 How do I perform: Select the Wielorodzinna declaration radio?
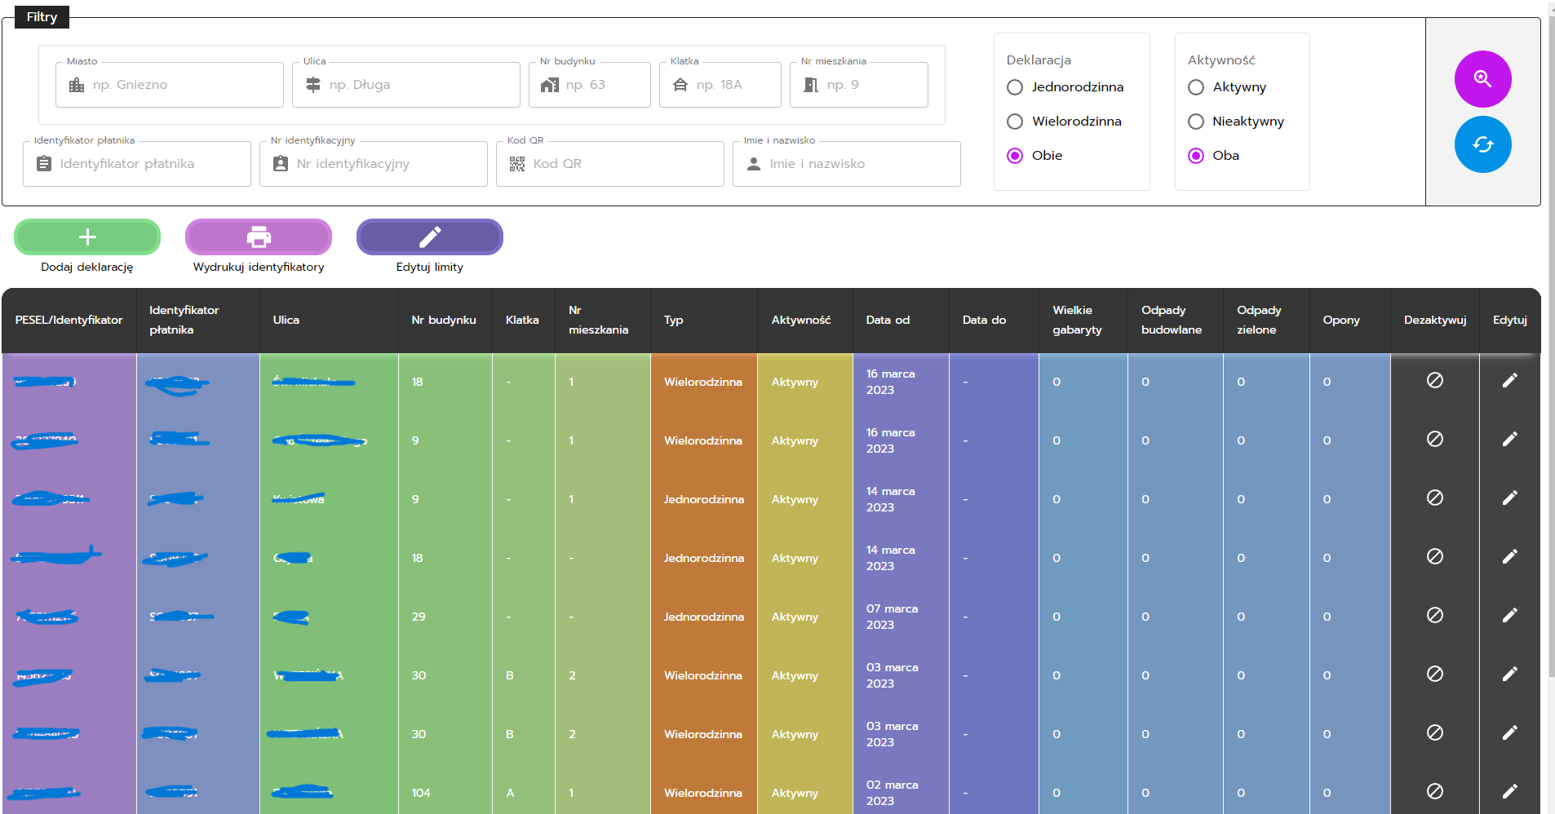(1015, 122)
